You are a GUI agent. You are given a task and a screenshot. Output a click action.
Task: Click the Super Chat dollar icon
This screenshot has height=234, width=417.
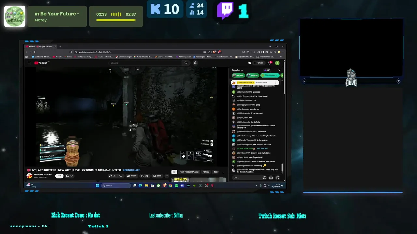[x=271, y=178]
